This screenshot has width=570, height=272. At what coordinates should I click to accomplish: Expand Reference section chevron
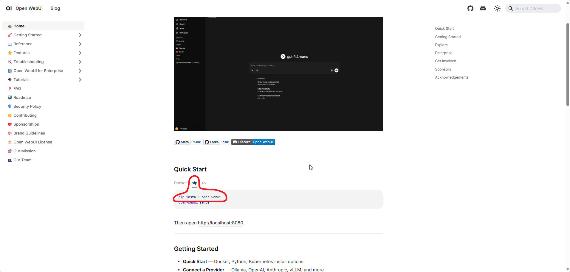coord(80,44)
